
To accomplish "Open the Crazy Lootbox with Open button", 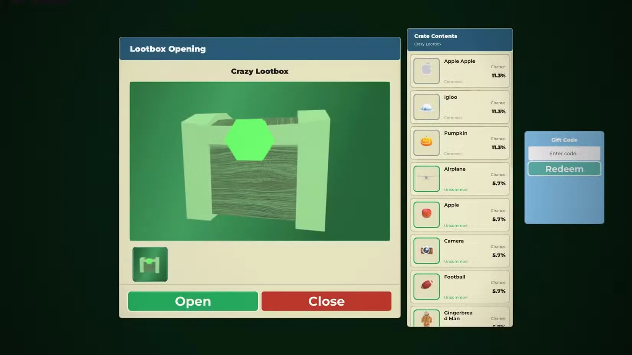I will 193,301.
